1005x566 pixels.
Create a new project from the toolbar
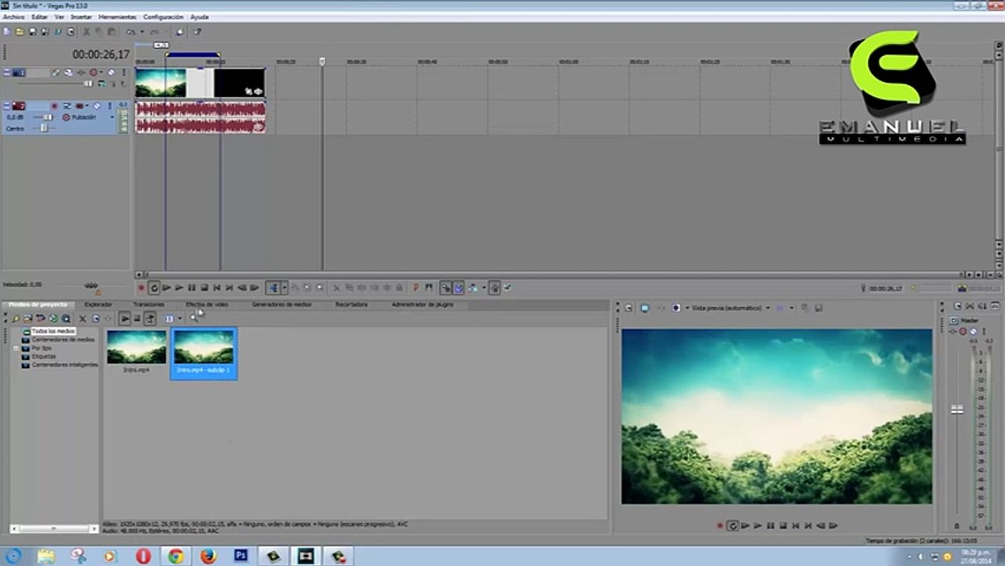click(6, 32)
